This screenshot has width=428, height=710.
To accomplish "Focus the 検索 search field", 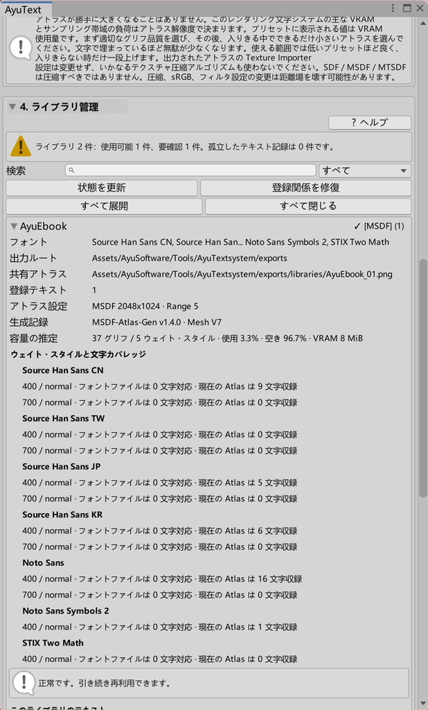I will click(190, 171).
